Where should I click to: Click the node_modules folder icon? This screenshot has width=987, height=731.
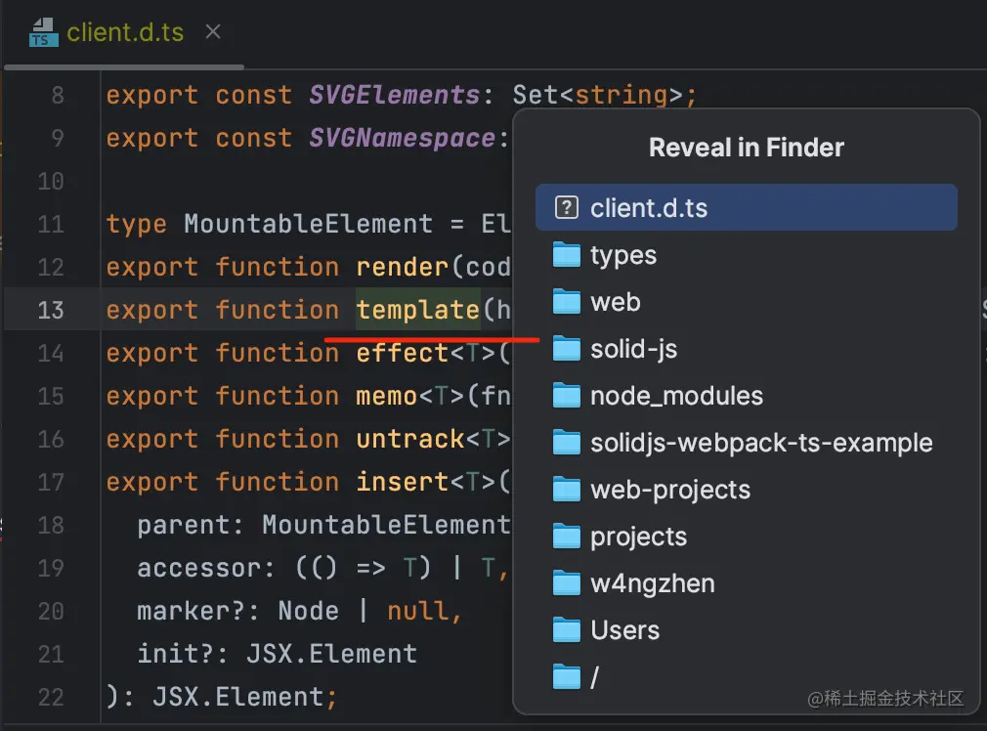coord(567,396)
